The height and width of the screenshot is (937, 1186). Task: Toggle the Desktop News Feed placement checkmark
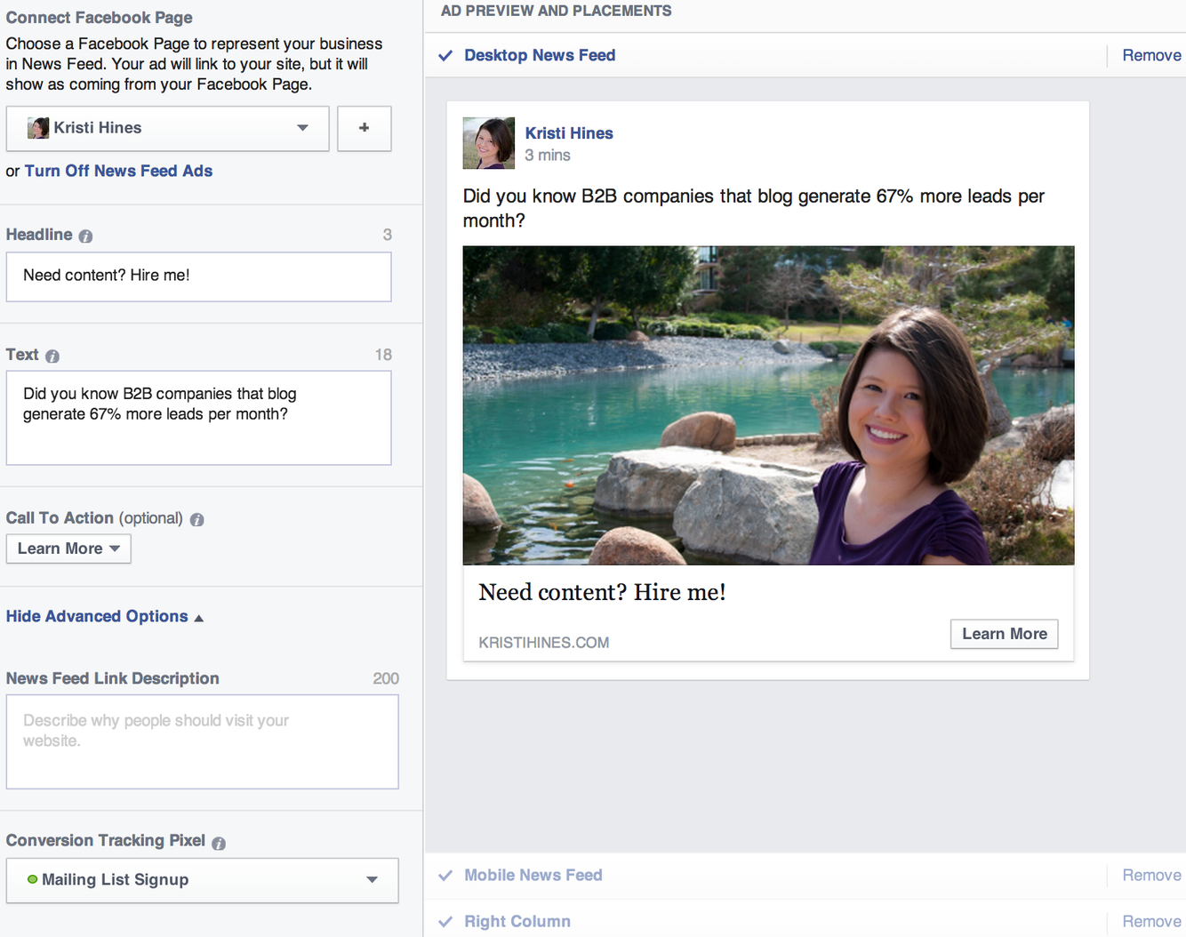click(445, 55)
